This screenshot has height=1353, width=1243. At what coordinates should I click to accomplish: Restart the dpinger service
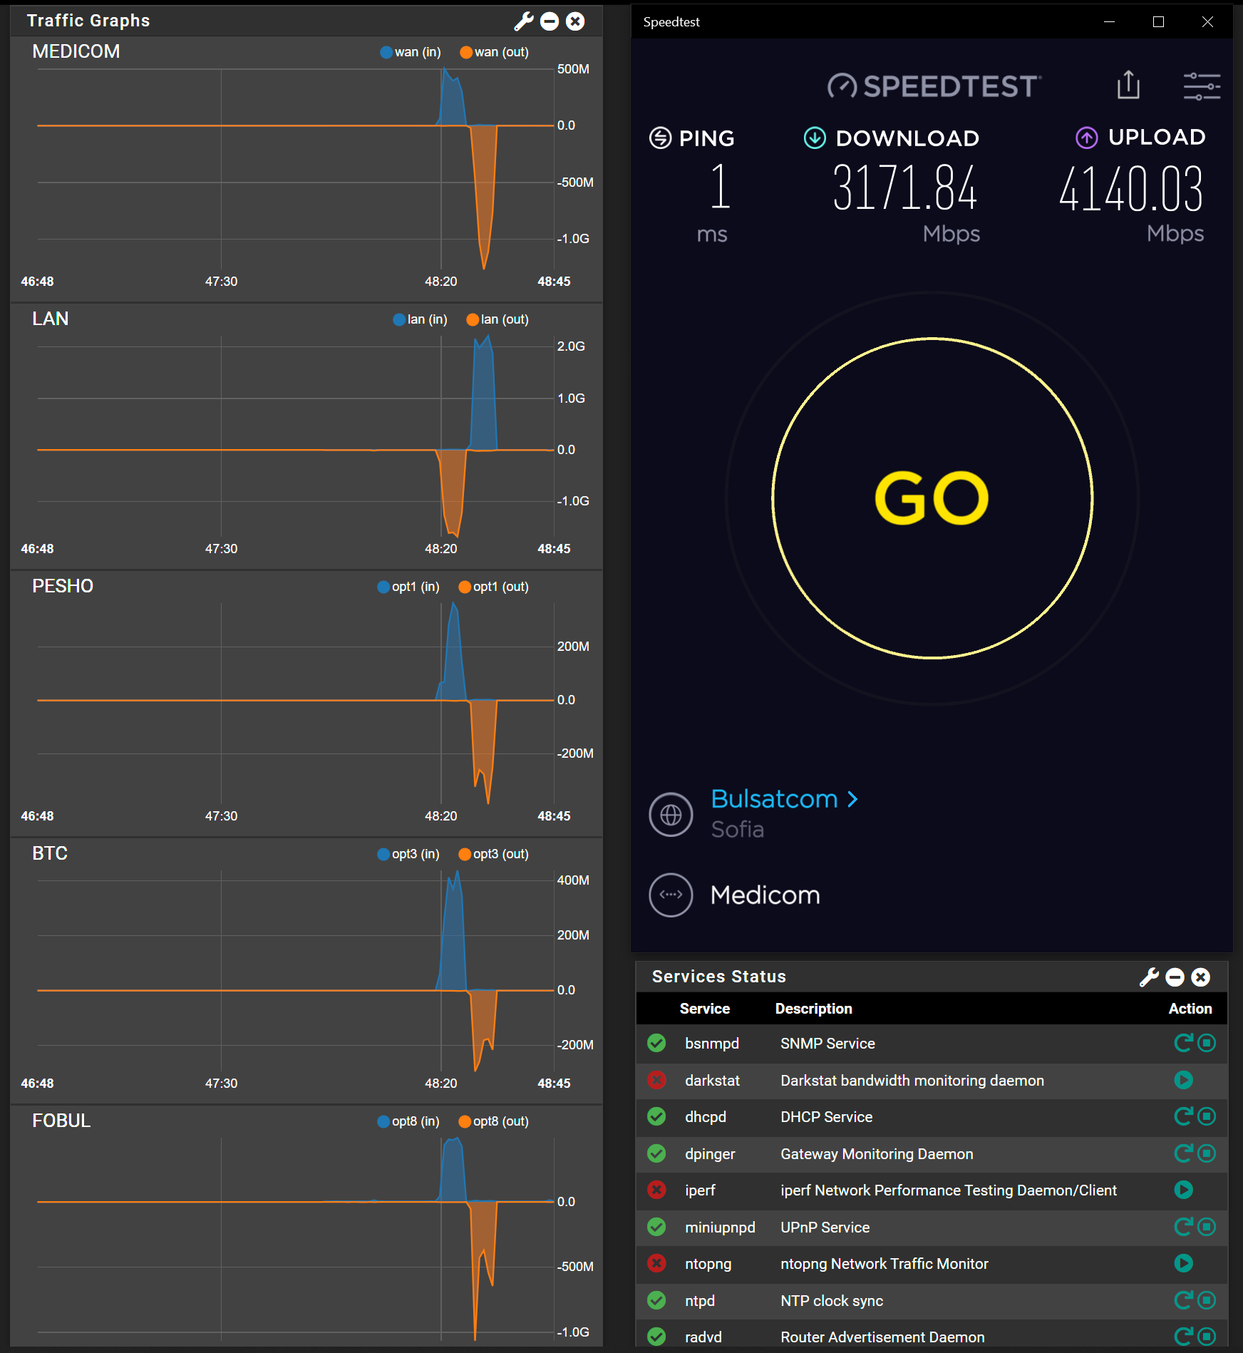pos(1183,1153)
